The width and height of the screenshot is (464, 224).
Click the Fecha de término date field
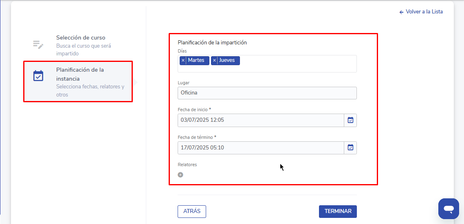[x=261, y=147]
